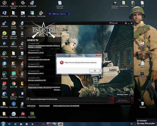The height and width of the screenshot is (126, 157).
Task: Open the РЕГИСТРАЦИЯ link
Action: (44, 106)
